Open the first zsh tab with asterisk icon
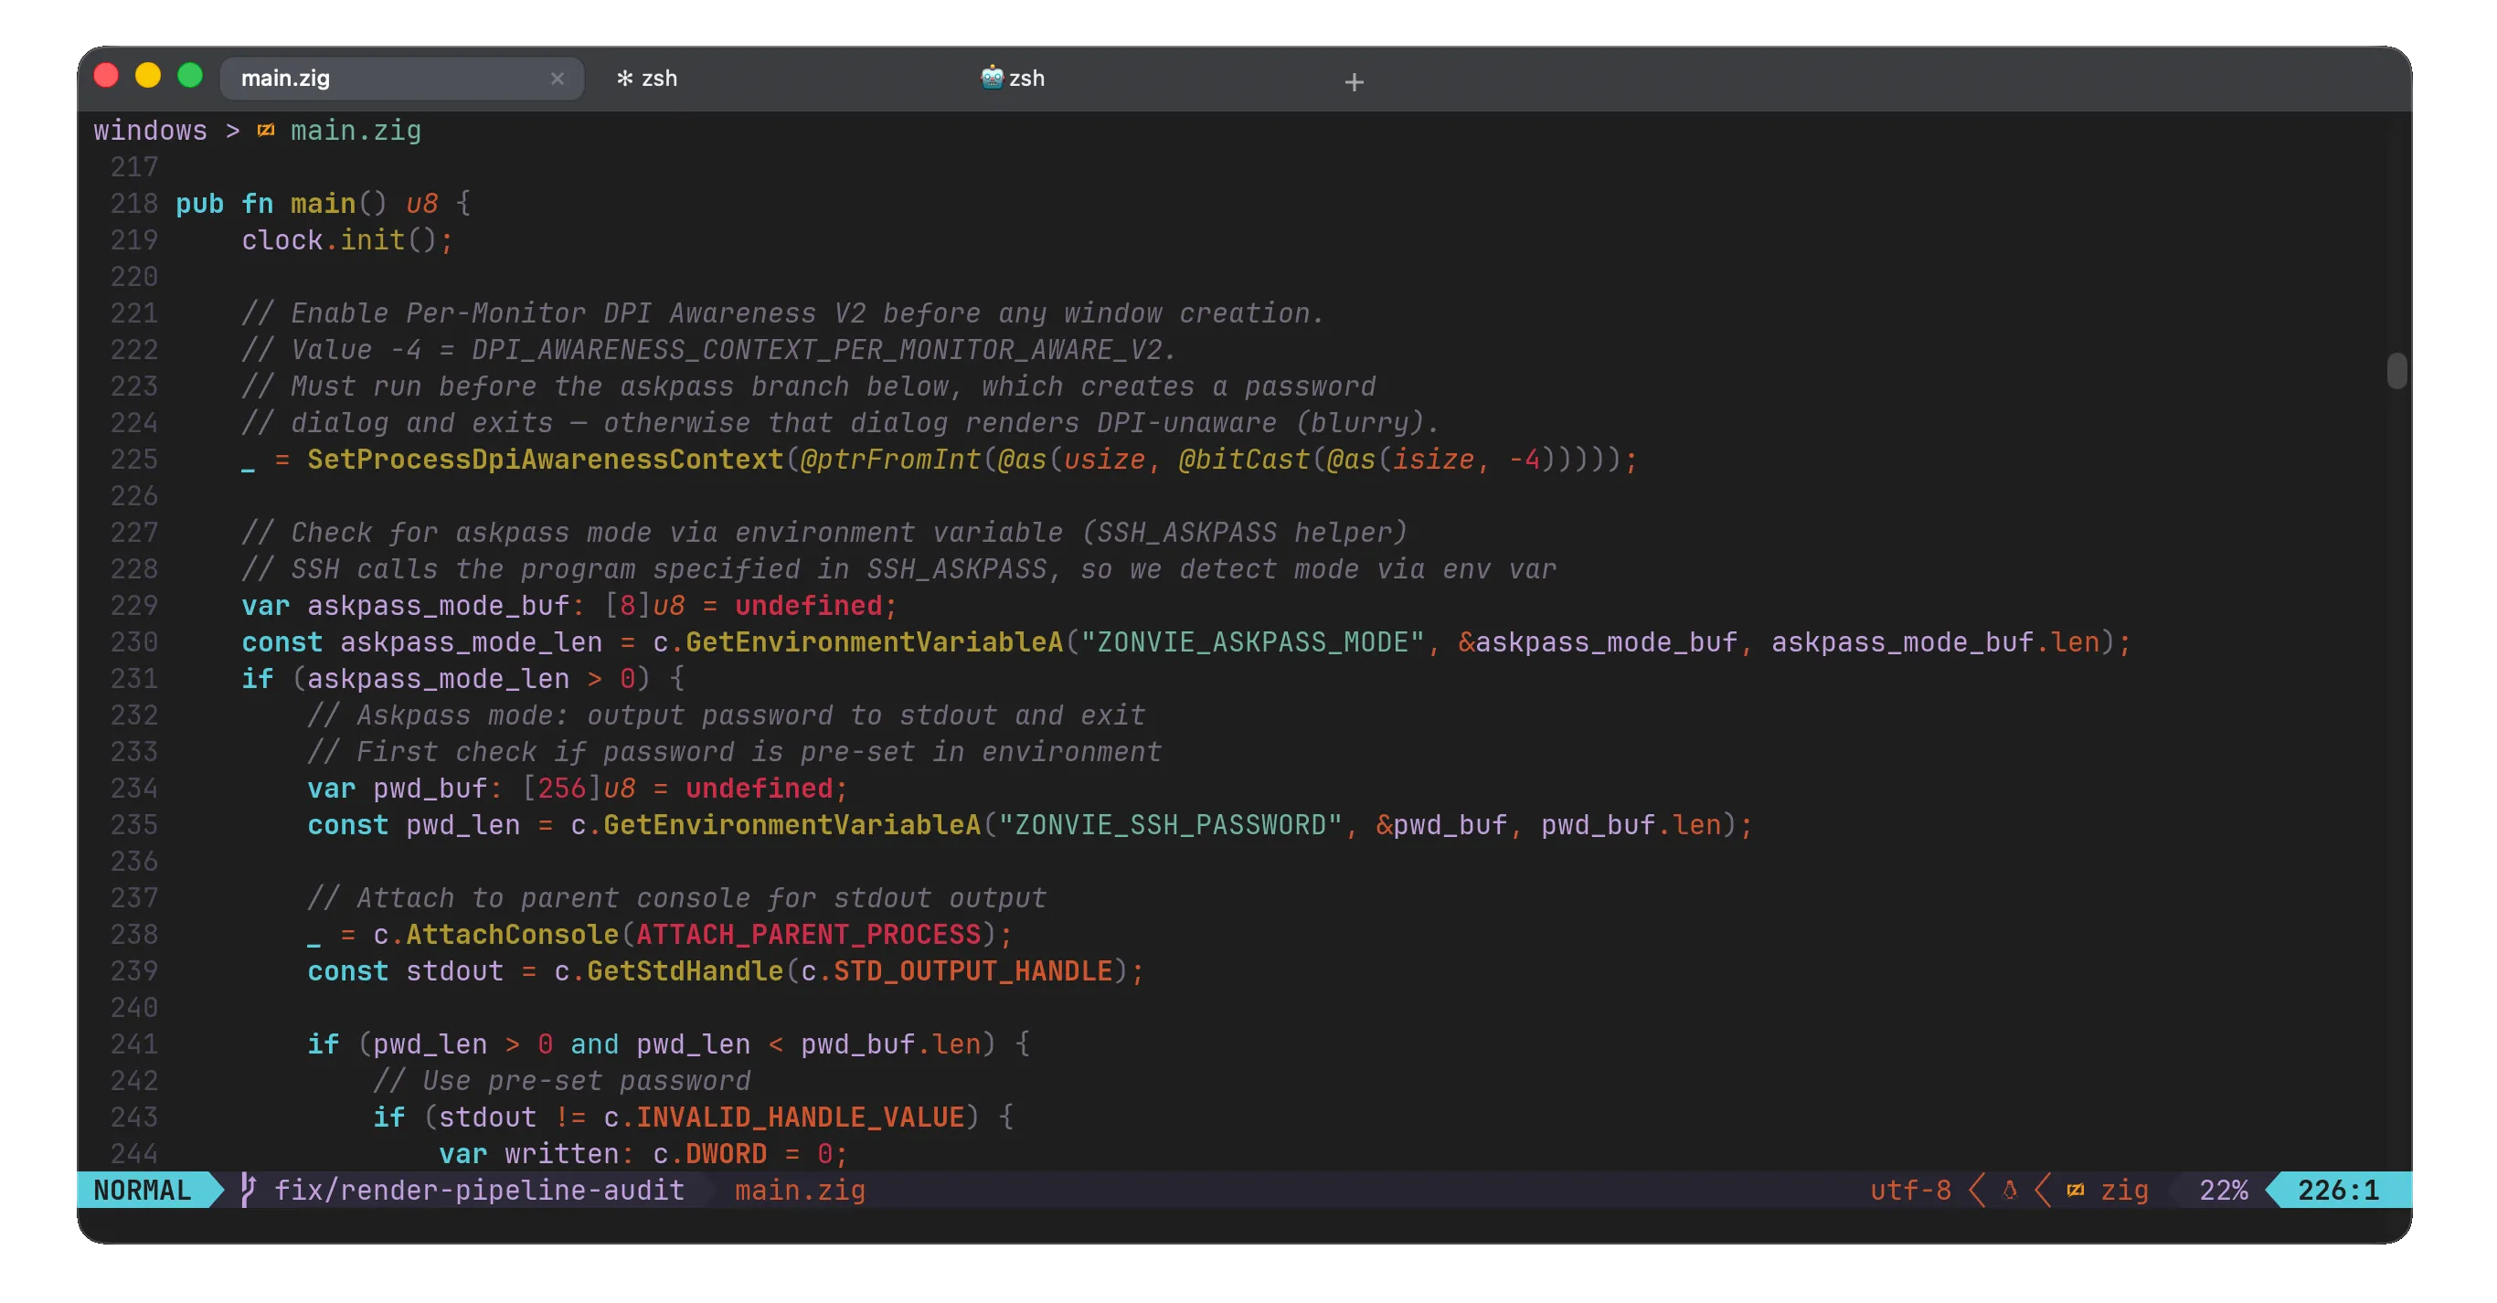Screen dimensions: 2497x1303 pos(646,79)
